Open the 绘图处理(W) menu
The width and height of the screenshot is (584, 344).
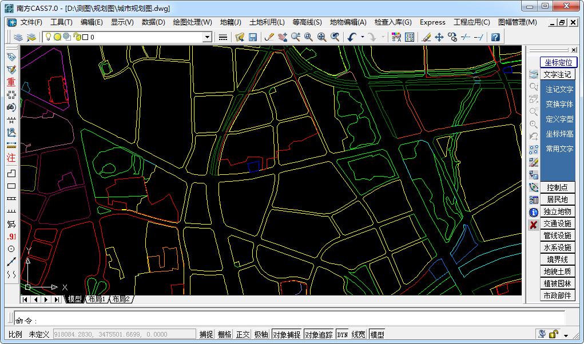(192, 22)
